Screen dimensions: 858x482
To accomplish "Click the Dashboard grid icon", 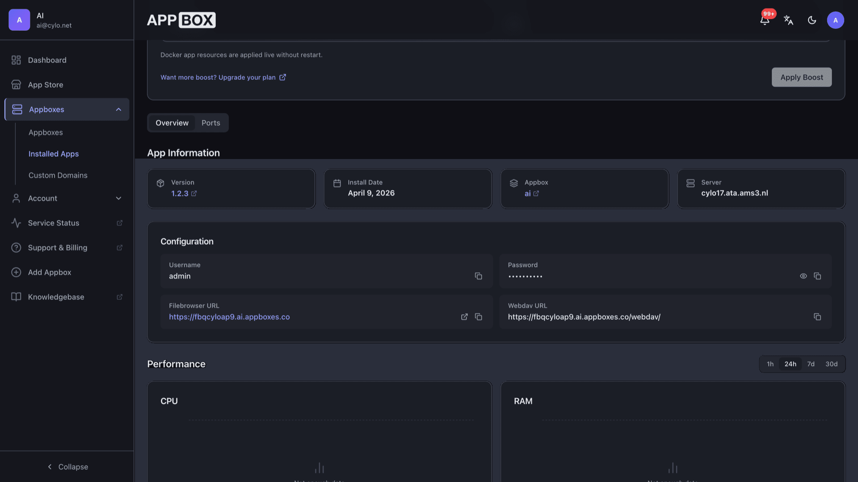I will tap(16, 60).
